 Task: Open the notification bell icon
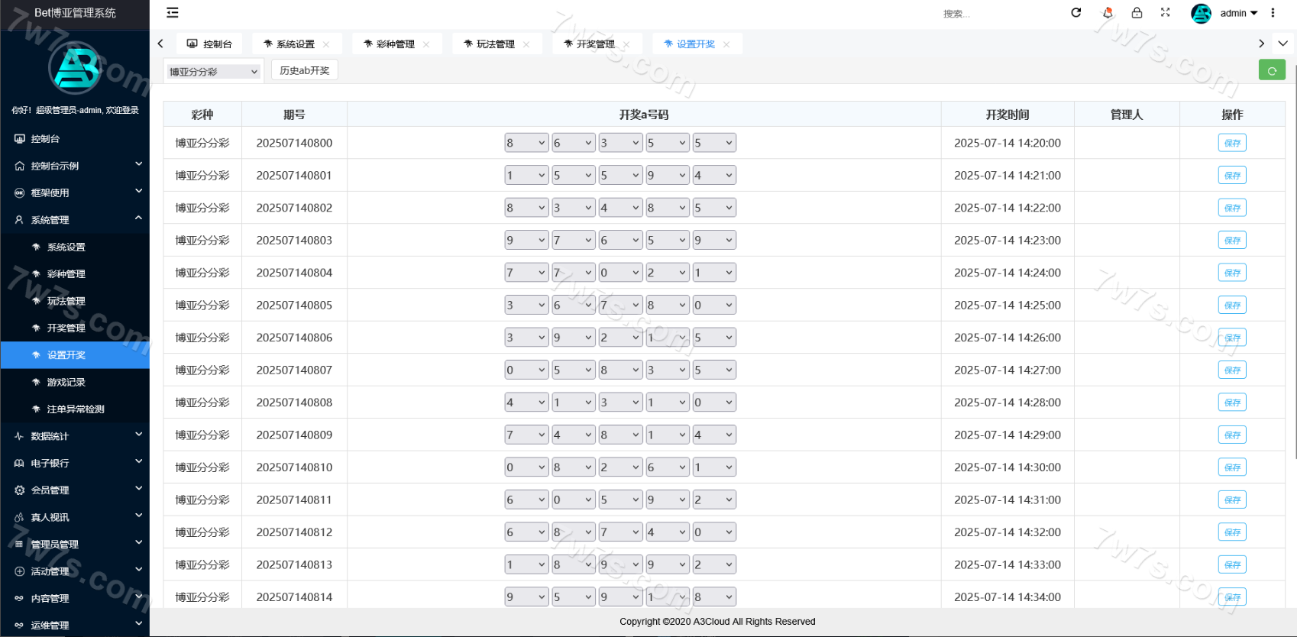1108,12
